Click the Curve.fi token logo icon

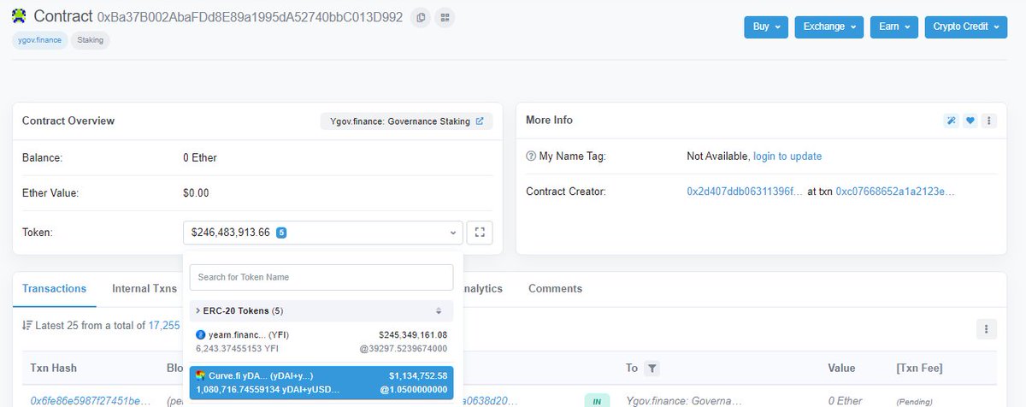(201, 375)
